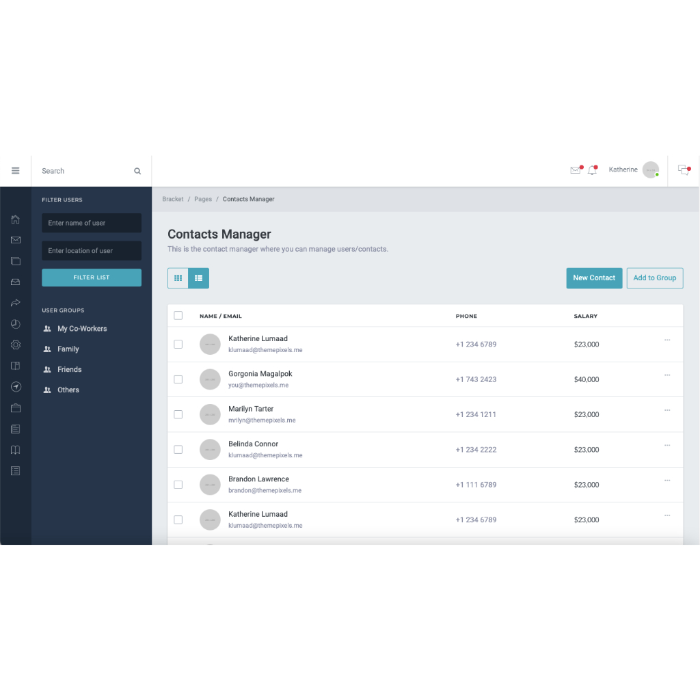Open the stacked windows sidebar icon
The image size is (700, 700).
click(16, 261)
